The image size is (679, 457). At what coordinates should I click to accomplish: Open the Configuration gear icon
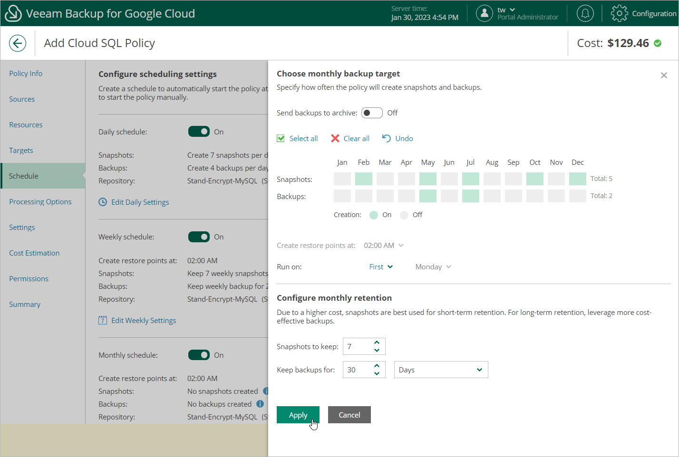619,13
